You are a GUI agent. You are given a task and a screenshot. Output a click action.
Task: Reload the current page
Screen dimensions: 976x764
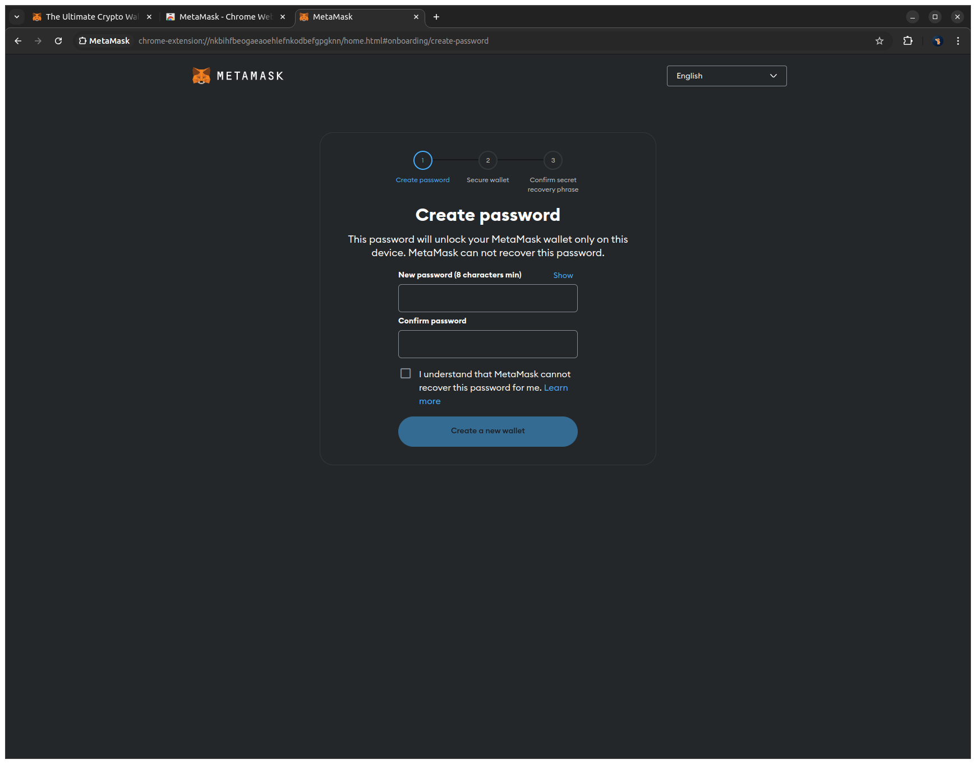click(x=58, y=41)
